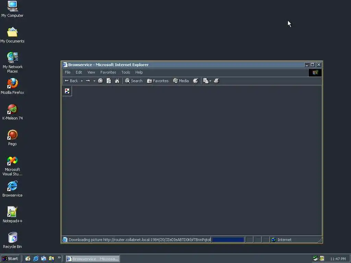
Task: Select the My Network Places icon
Action: coord(12,63)
